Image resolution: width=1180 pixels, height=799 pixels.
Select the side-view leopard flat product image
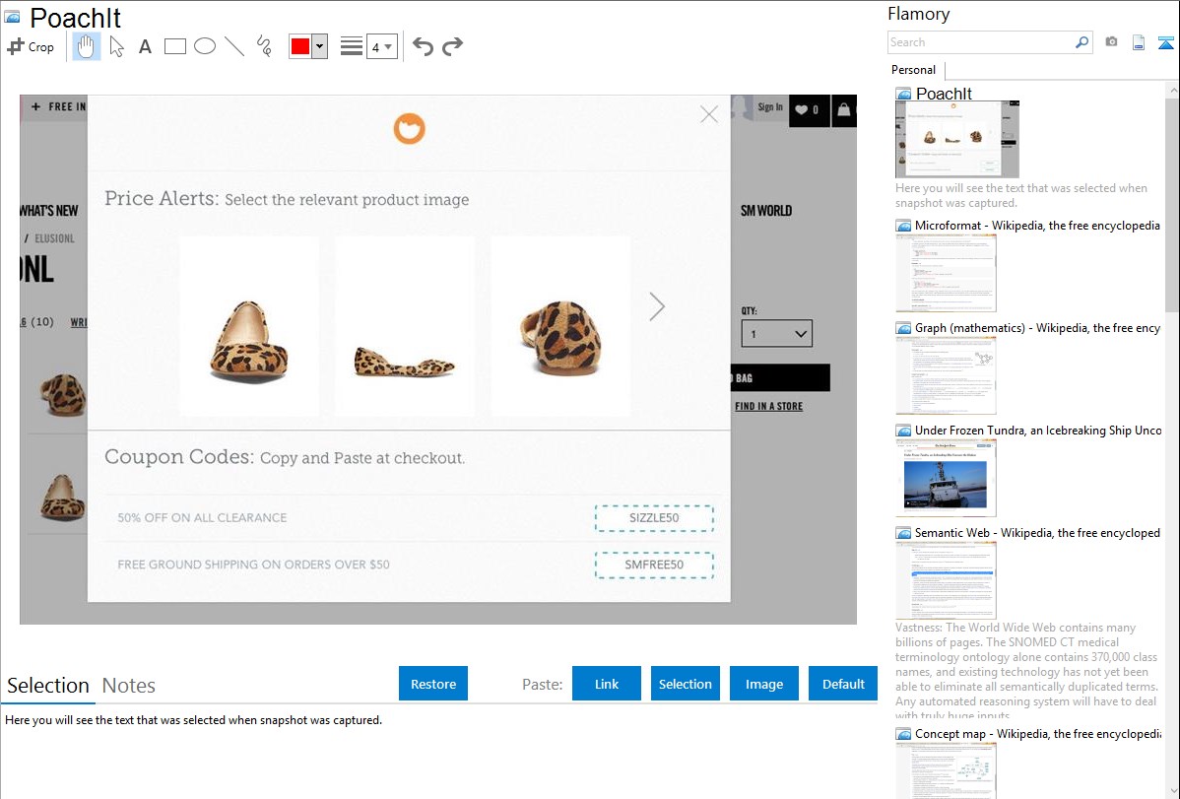[x=405, y=326]
